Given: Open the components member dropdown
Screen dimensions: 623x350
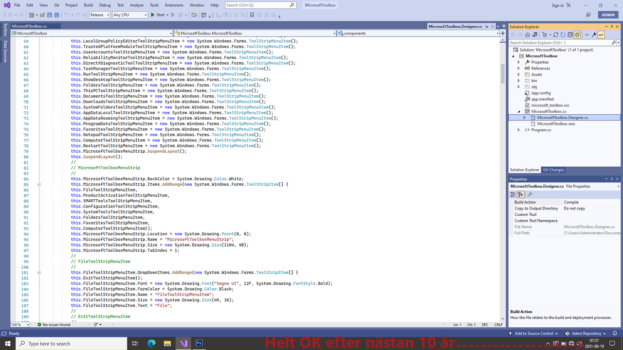Looking at the screenshot, I should coord(418,34).
